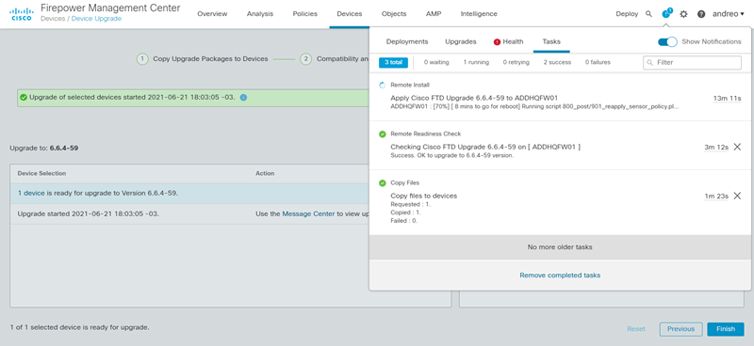The width and height of the screenshot is (754, 346).
Task: Click the Cisco logo
Action: pyautogui.click(x=21, y=14)
